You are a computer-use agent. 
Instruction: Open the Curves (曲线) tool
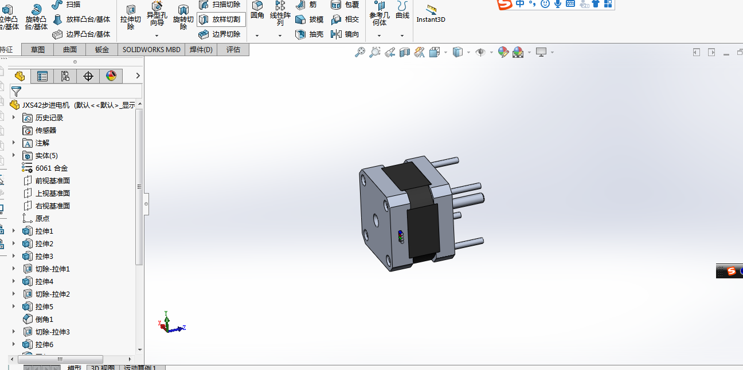(402, 10)
